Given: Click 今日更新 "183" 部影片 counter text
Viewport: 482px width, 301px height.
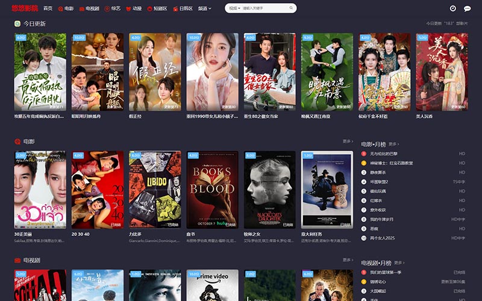Looking at the screenshot, I should click(447, 23).
